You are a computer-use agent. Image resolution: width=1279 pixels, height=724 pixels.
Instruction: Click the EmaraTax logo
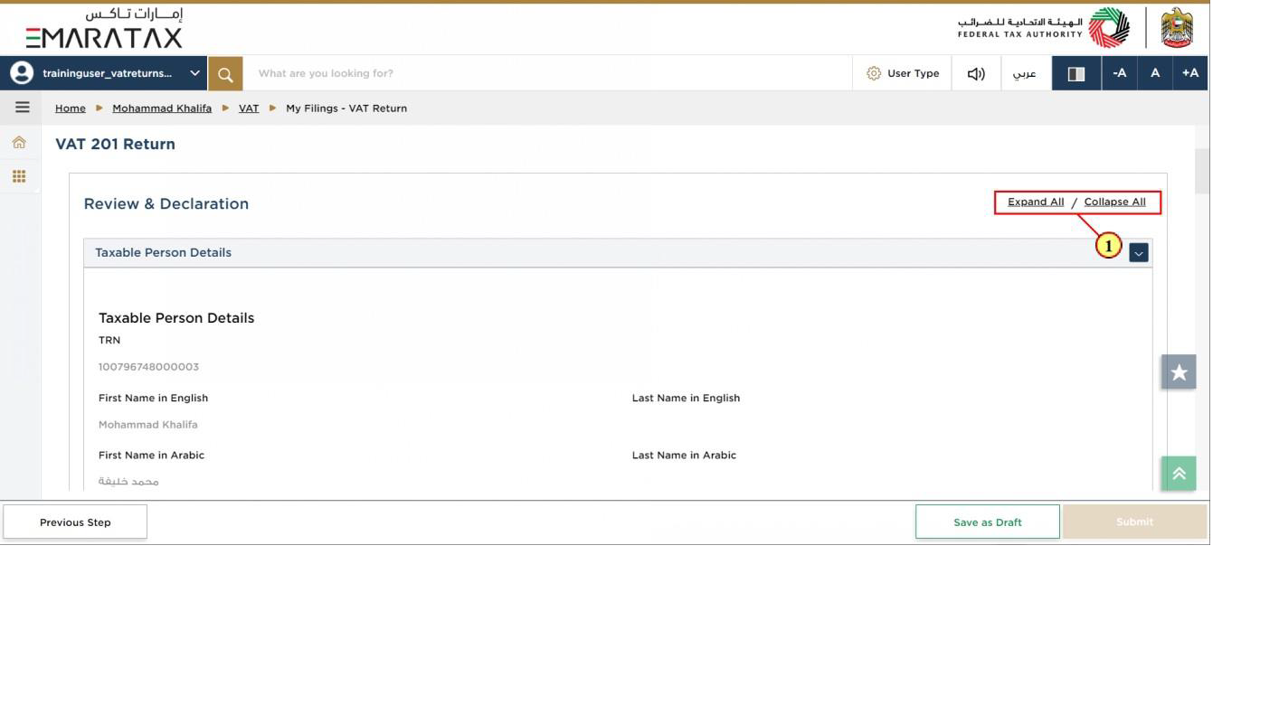point(104,28)
